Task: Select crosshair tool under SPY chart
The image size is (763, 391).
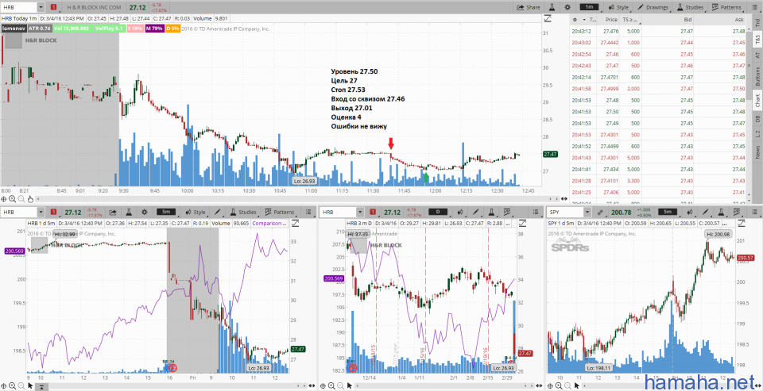Action: coord(550,385)
